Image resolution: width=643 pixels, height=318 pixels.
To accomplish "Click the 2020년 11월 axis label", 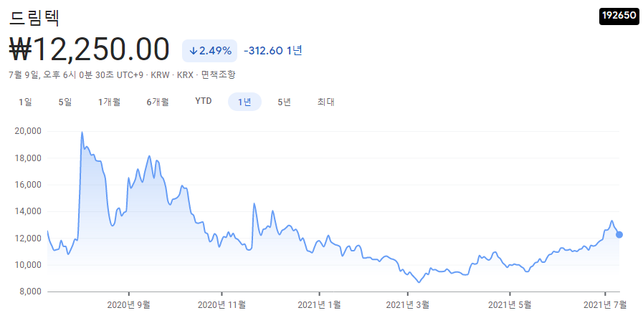I will 222,305.
